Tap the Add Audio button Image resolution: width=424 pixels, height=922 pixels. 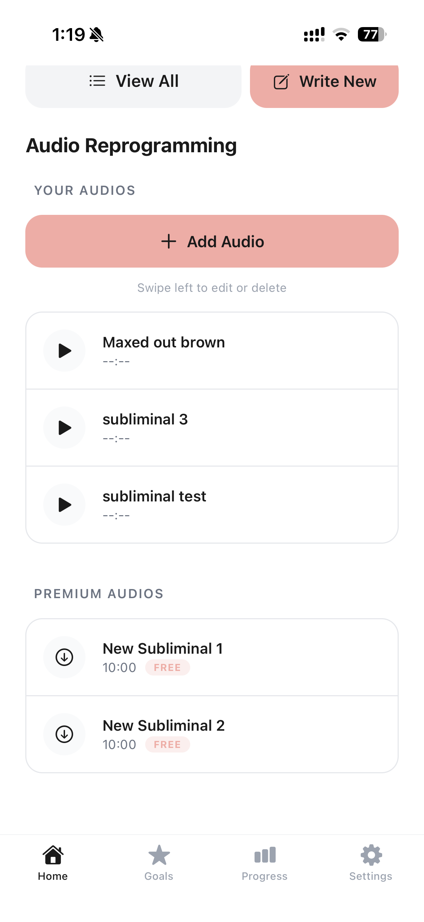(212, 241)
